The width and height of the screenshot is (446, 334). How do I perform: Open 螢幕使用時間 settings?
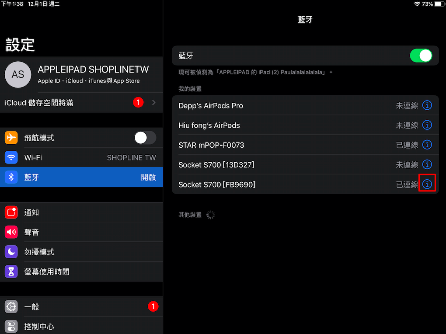[81, 271]
